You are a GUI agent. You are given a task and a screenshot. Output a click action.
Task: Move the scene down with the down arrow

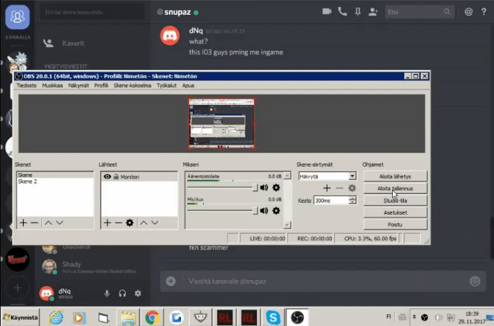click(x=59, y=223)
